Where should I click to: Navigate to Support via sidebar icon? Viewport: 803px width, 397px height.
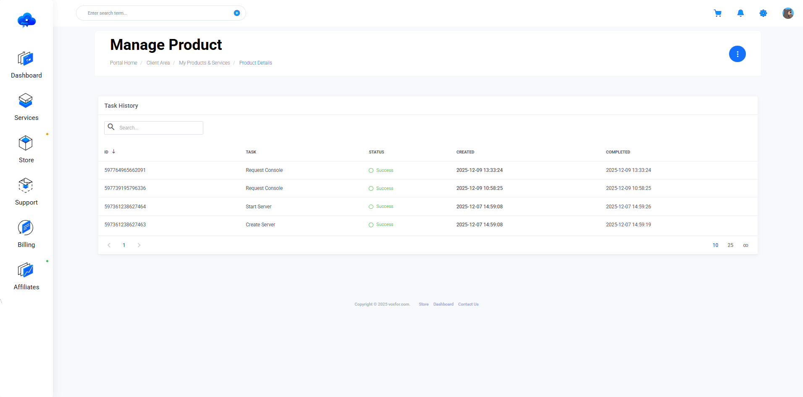pyautogui.click(x=26, y=192)
